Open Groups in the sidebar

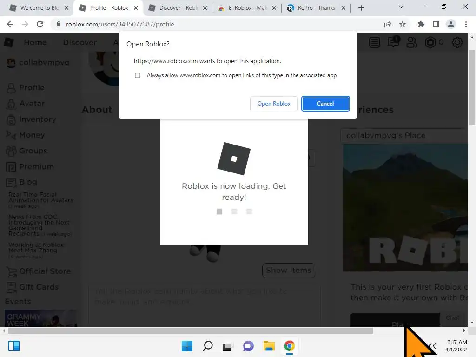tap(26, 151)
